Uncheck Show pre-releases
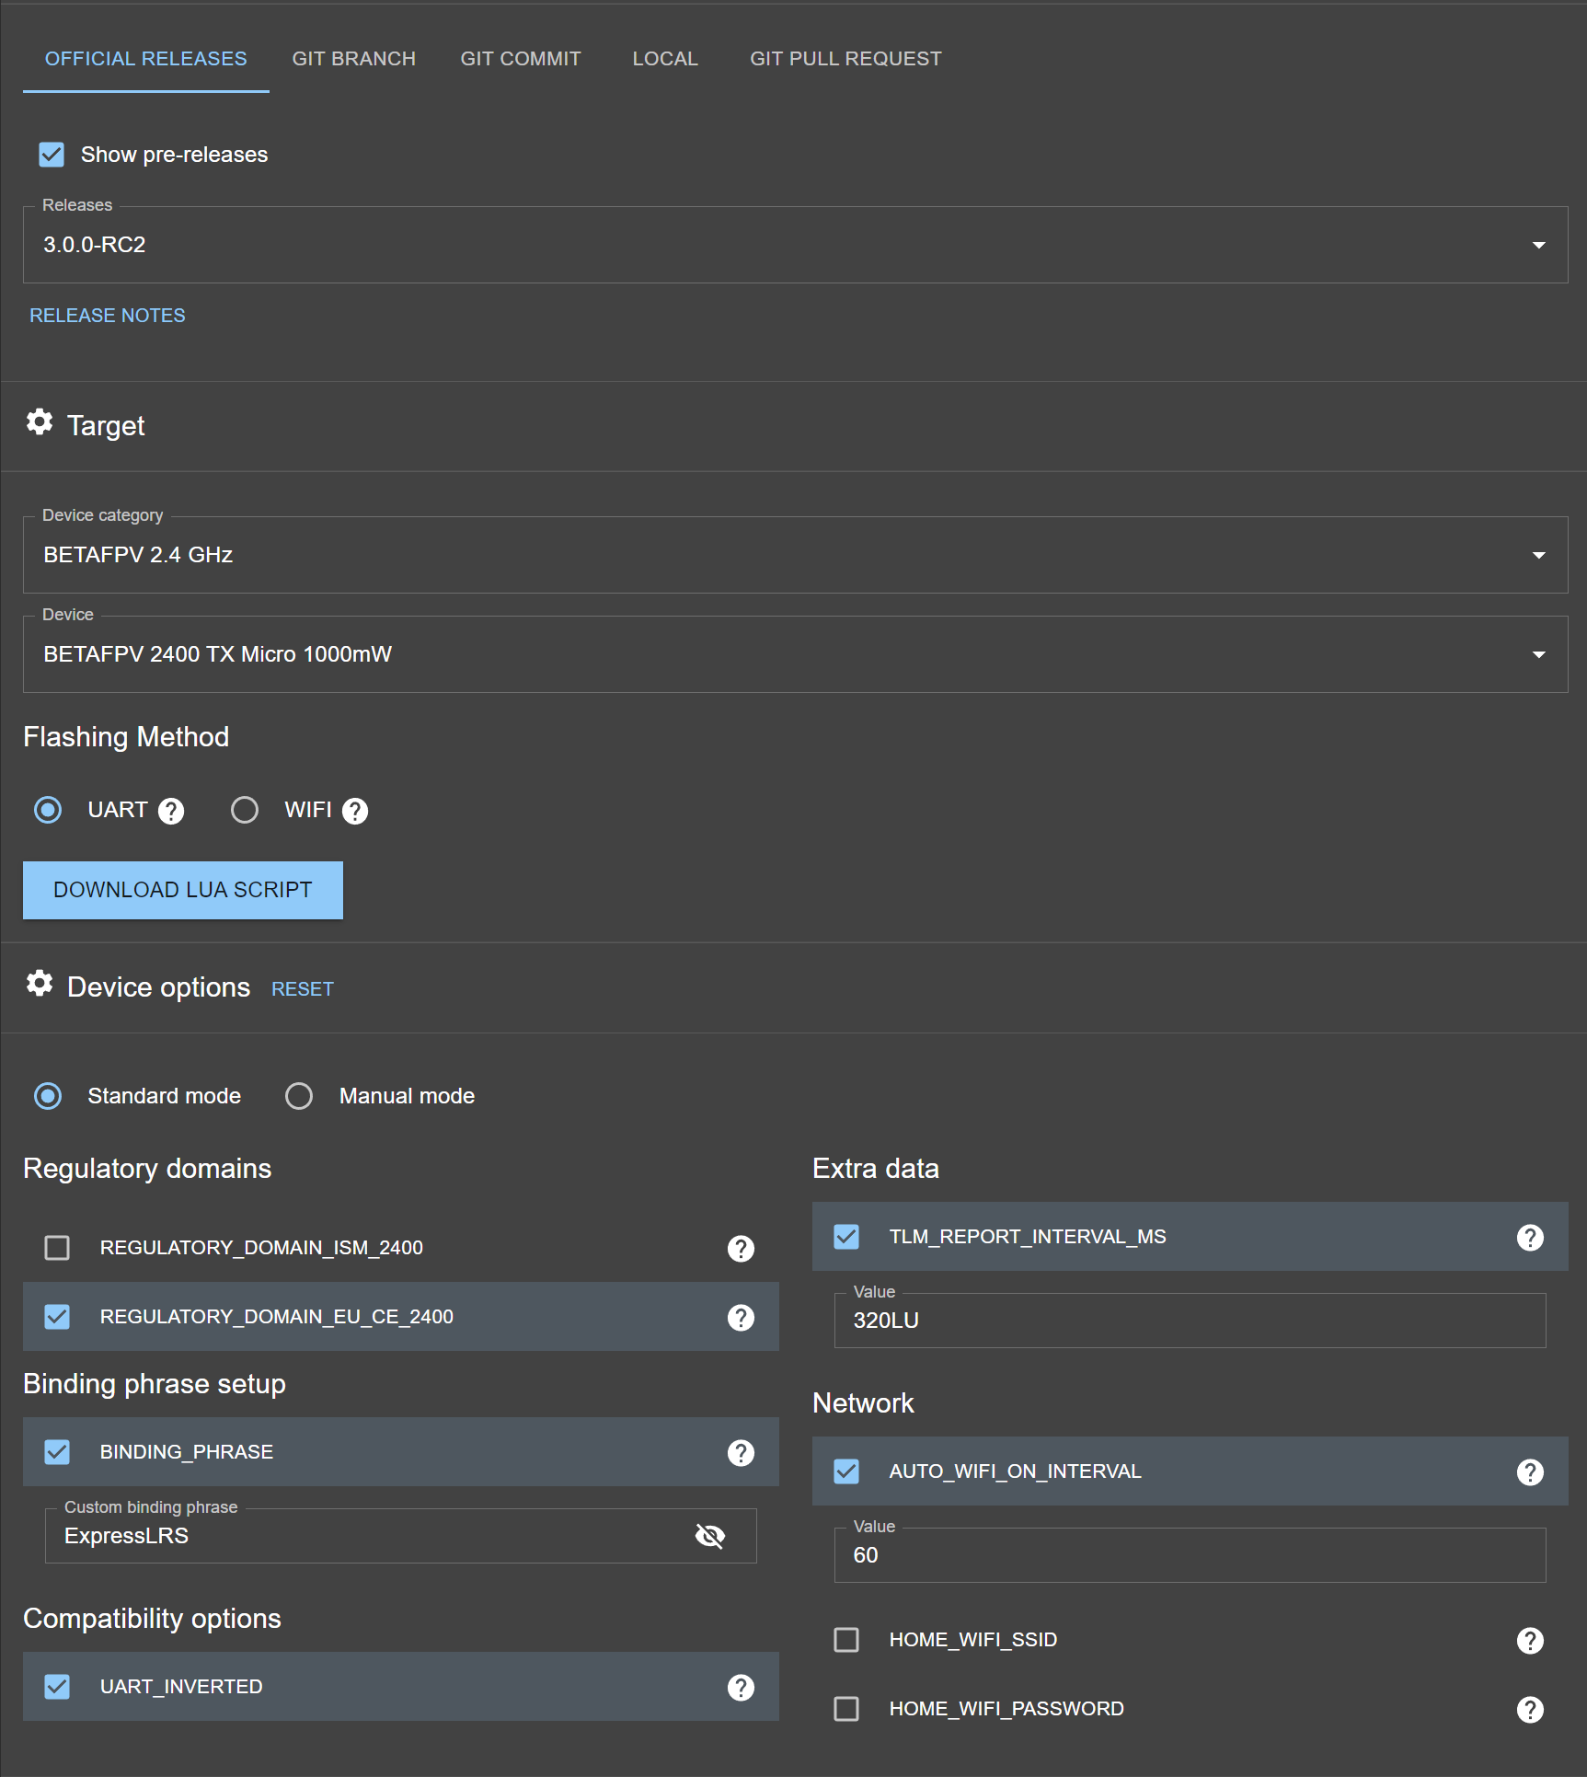Image resolution: width=1587 pixels, height=1777 pixels. [52, 155]
